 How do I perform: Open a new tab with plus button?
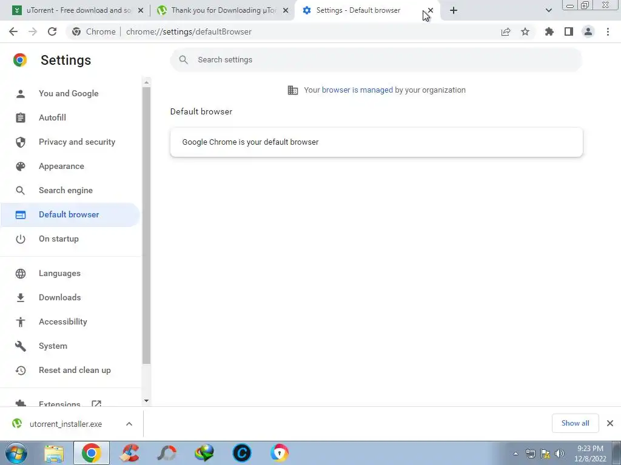[x=454, y=11]
